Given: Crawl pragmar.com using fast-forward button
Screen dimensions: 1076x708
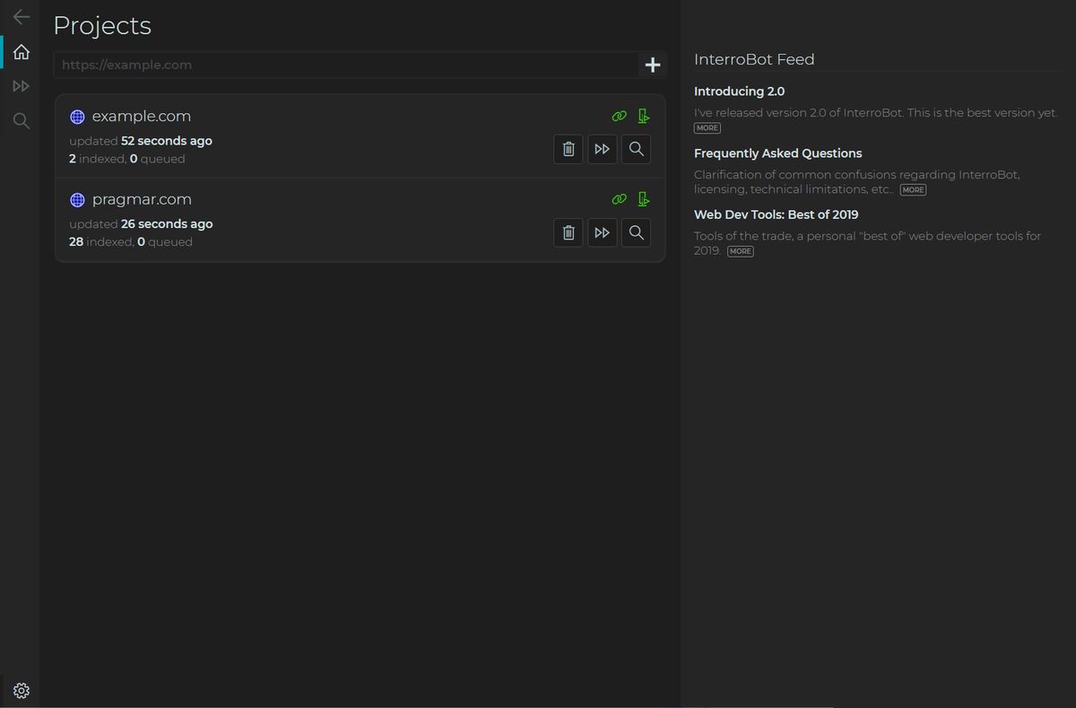Looking at the screenshot, I should tap(602, 232).
